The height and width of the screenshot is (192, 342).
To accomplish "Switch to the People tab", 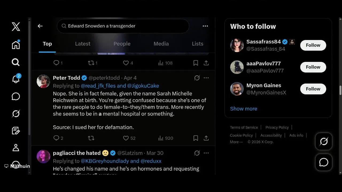I will tap(122, 44).
